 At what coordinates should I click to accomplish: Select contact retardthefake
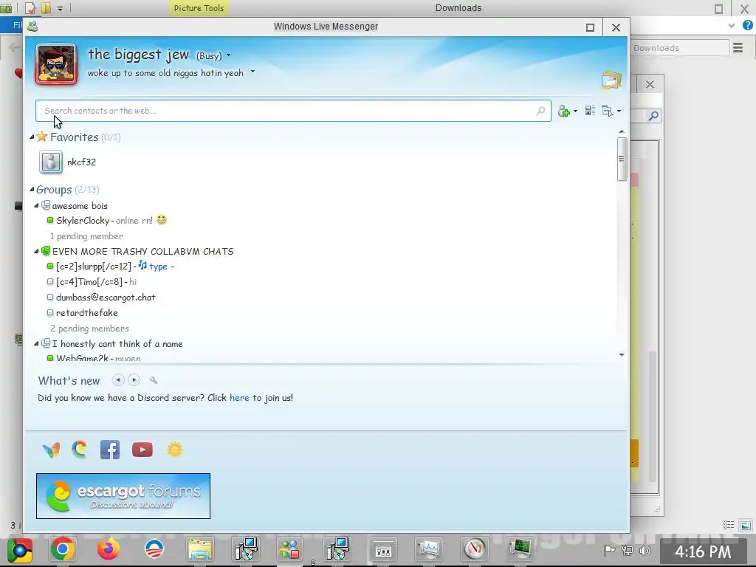(87, 313)
